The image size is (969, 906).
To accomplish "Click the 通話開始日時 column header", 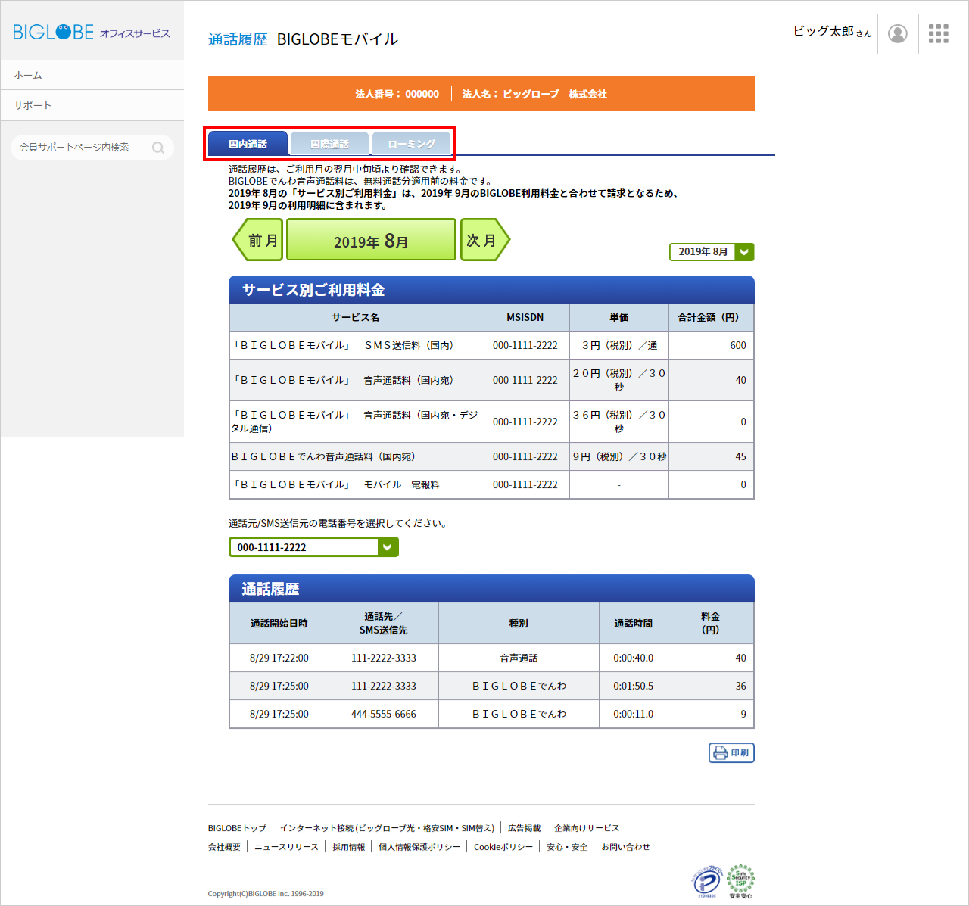I will coord(279,624).
